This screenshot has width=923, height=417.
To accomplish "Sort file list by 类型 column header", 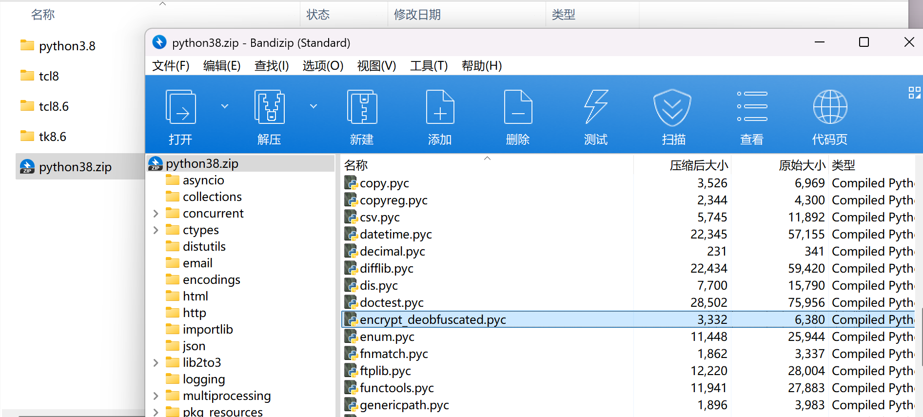I will point(871,165).
